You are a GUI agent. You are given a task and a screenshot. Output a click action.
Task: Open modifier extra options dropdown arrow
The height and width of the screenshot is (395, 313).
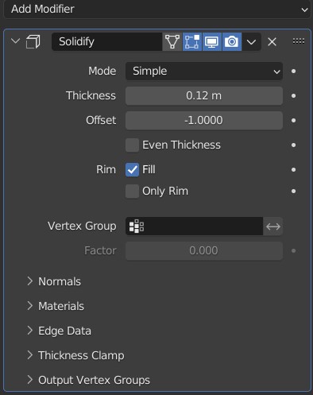coord(251,42)
